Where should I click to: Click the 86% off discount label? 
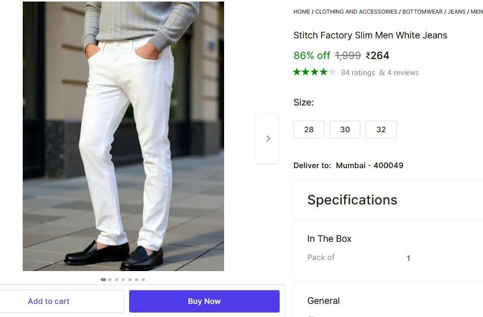[312, 56]
